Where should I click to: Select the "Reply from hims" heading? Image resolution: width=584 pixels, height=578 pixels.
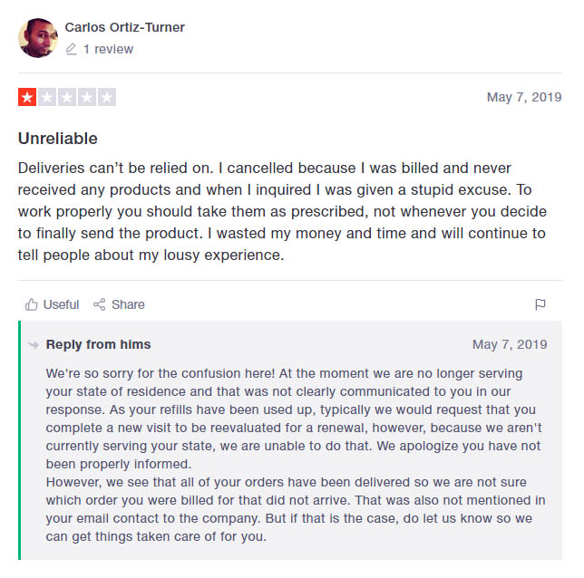click(99, 344)
